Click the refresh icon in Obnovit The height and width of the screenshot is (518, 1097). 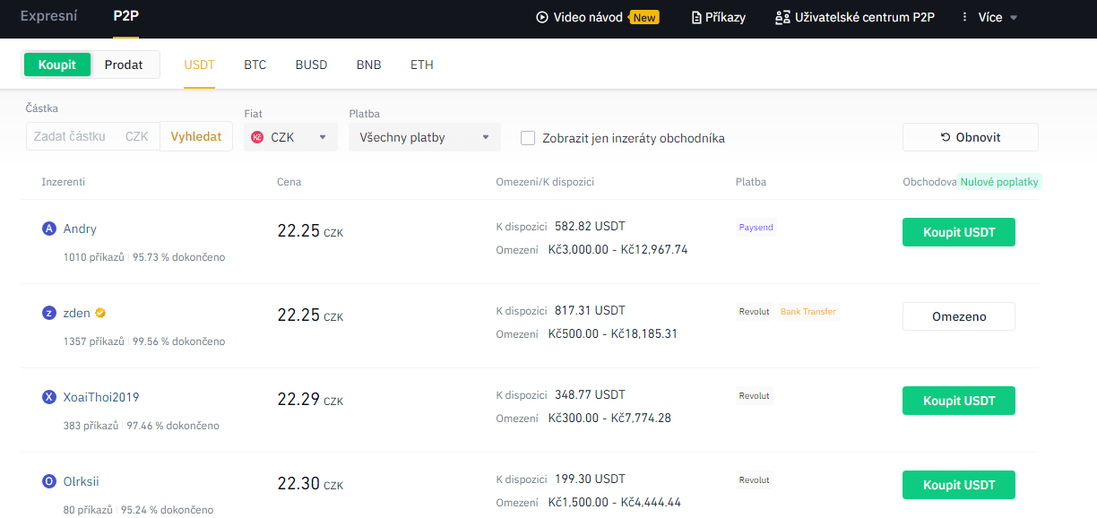click(x=946, y=137)
